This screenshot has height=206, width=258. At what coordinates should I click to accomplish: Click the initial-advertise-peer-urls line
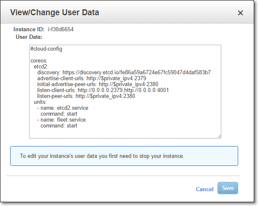pyautogui.click(x=98, y=84)
